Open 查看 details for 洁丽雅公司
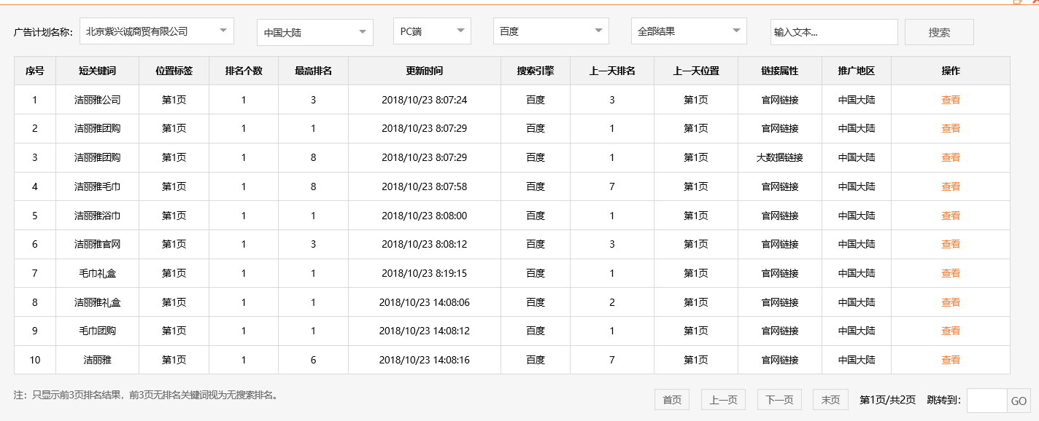The height and width of the screenshot is (421, 1039). [x=951, y=100]
